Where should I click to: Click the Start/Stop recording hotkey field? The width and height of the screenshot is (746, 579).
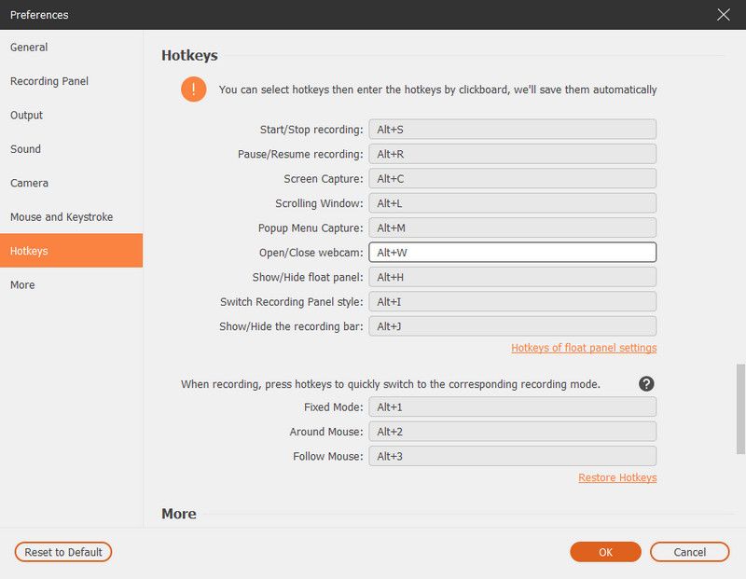pos(512,130)
